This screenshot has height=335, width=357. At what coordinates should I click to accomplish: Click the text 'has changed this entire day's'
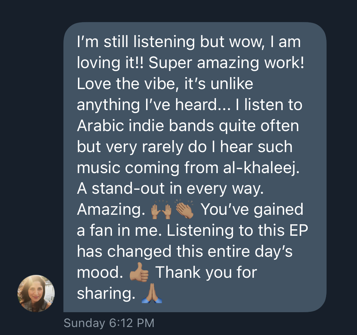(184, 251)
